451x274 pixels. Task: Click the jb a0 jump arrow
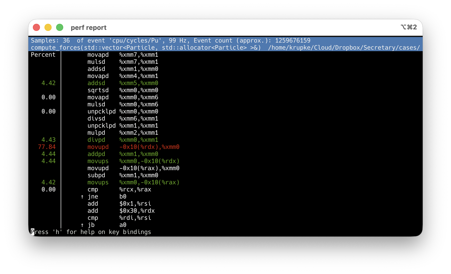[x=82, y=225]
